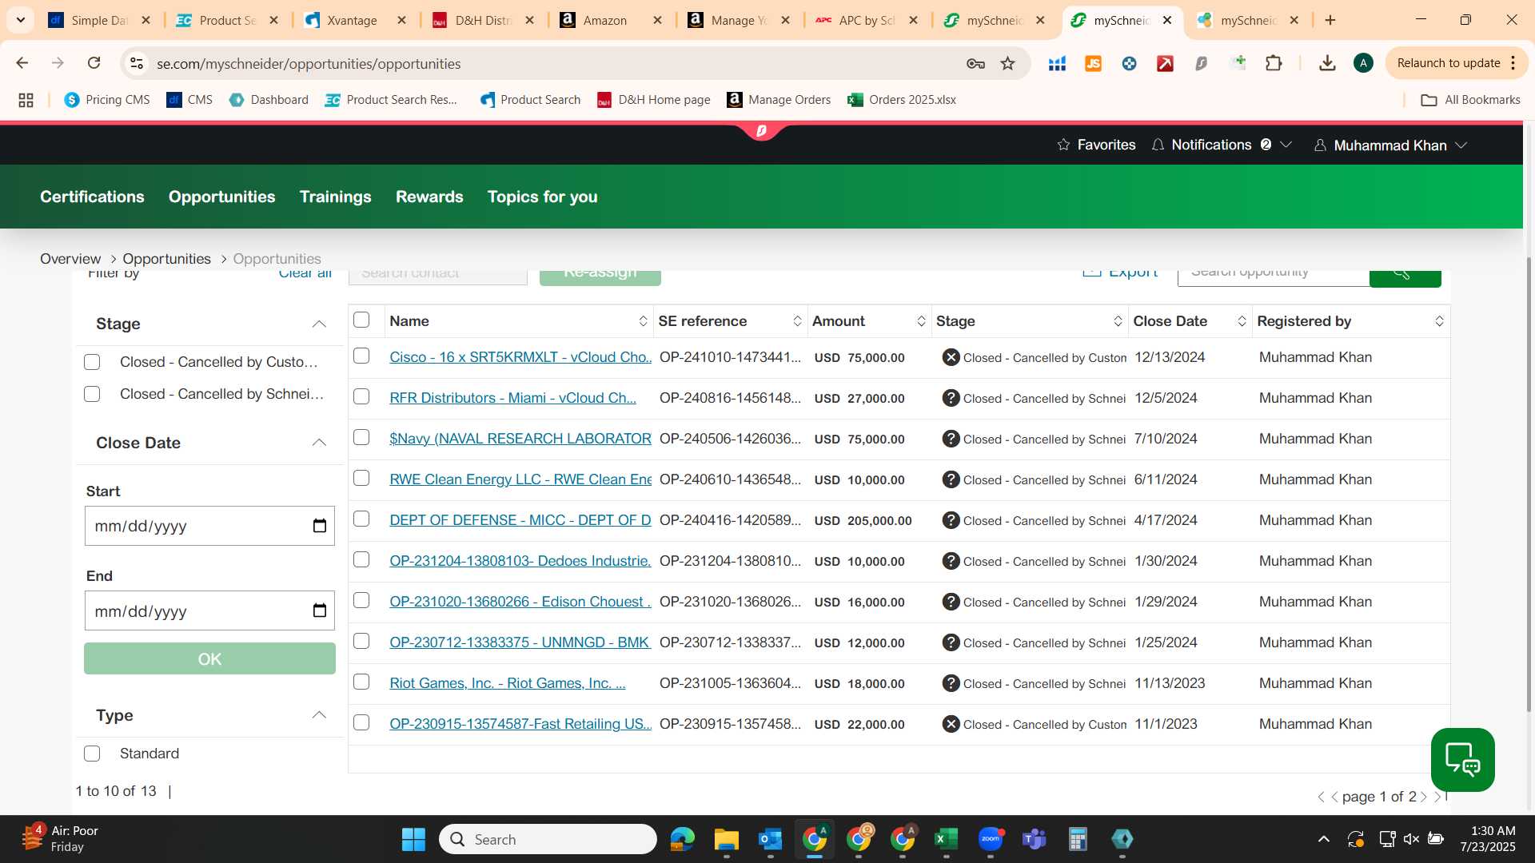Open the End date calendar picker
1535x863 pixels.
319,611
